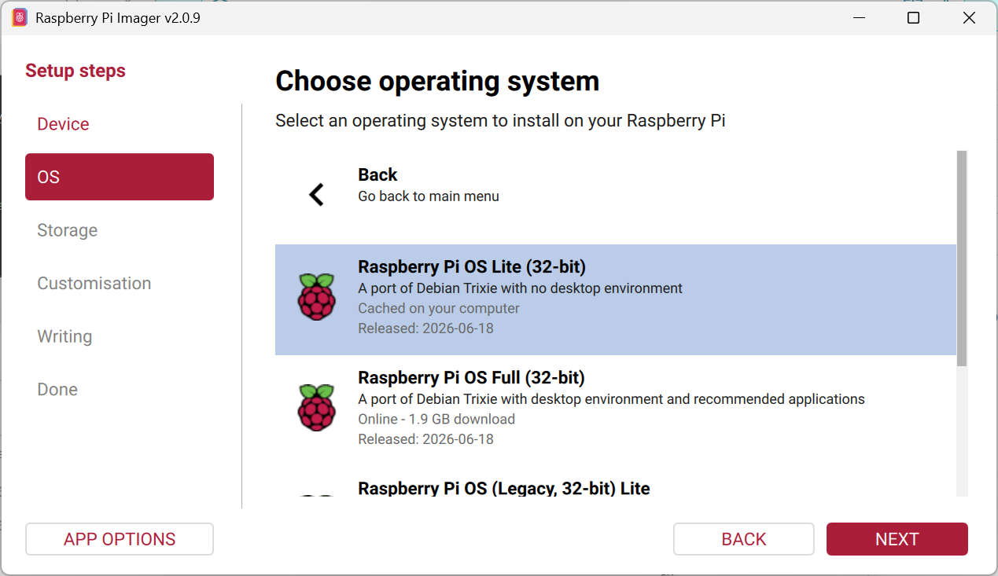
Task: Choose Raspberry Pi OS Full (32-bit) title
Action: (471, 377)
